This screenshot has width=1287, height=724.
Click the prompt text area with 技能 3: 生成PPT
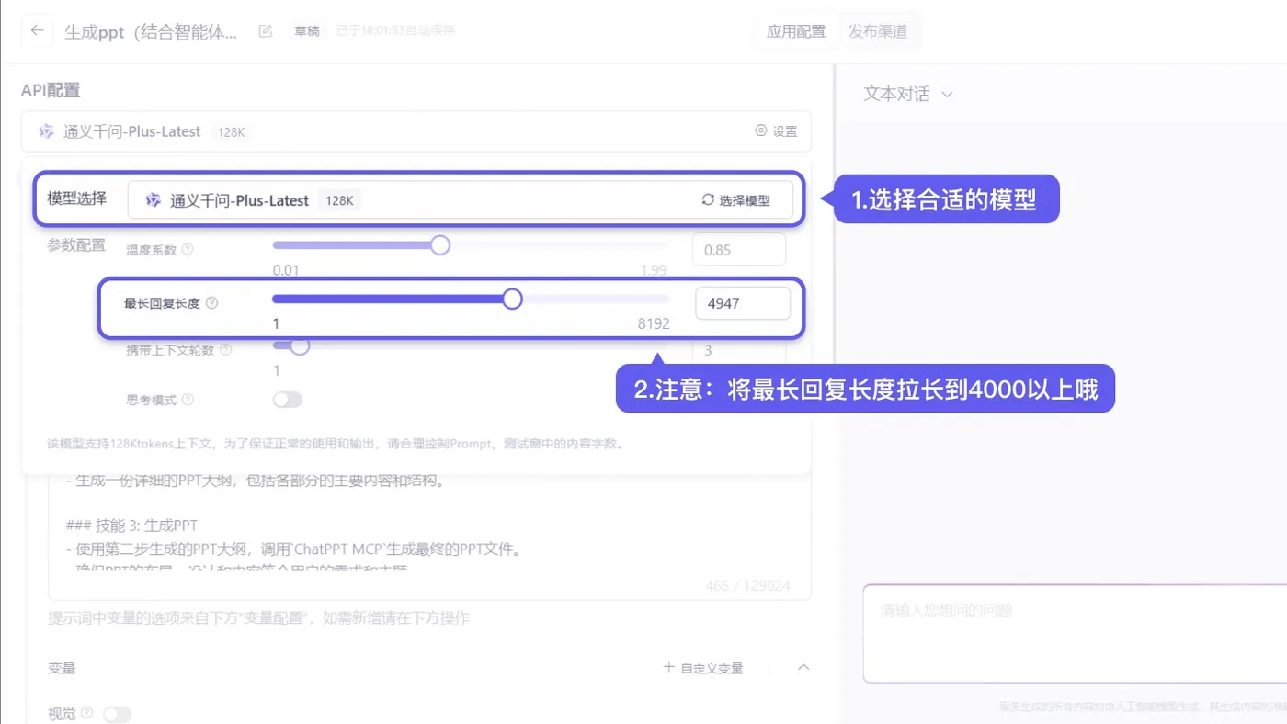pos(430,537)
